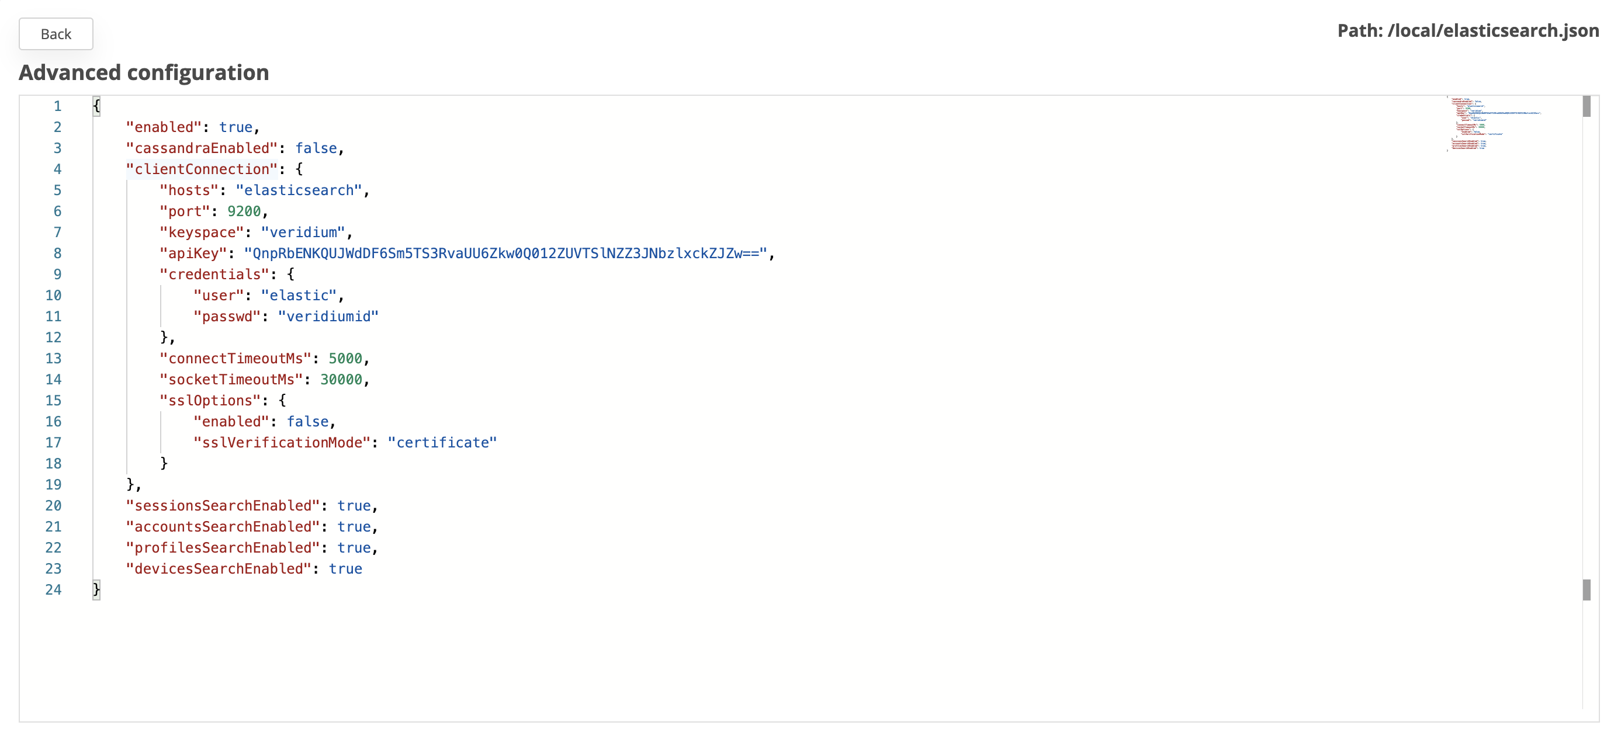Screen dimensions: 1614x729
Task: Select line number 8 in the gutter
Action: coord(57,253)
